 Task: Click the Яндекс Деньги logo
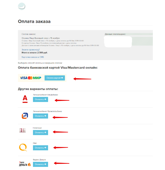click(25, 164)
